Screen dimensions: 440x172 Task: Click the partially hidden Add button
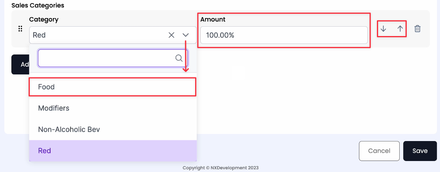tap(20, 64)
